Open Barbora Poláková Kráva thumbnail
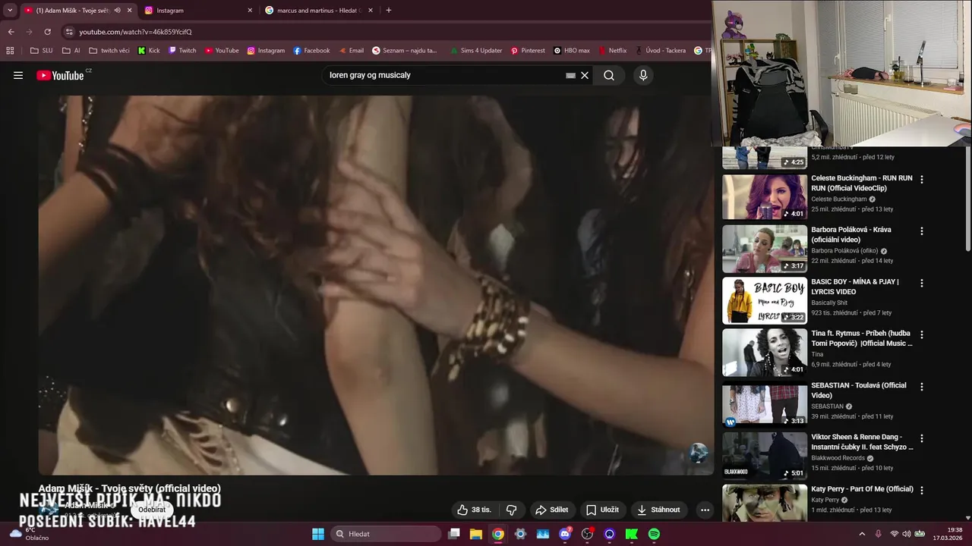Image resolution: width=972 pixels, height=546 pixels. (x=765, y=249)
